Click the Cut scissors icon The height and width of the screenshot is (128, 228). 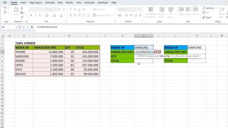[22, 8]
